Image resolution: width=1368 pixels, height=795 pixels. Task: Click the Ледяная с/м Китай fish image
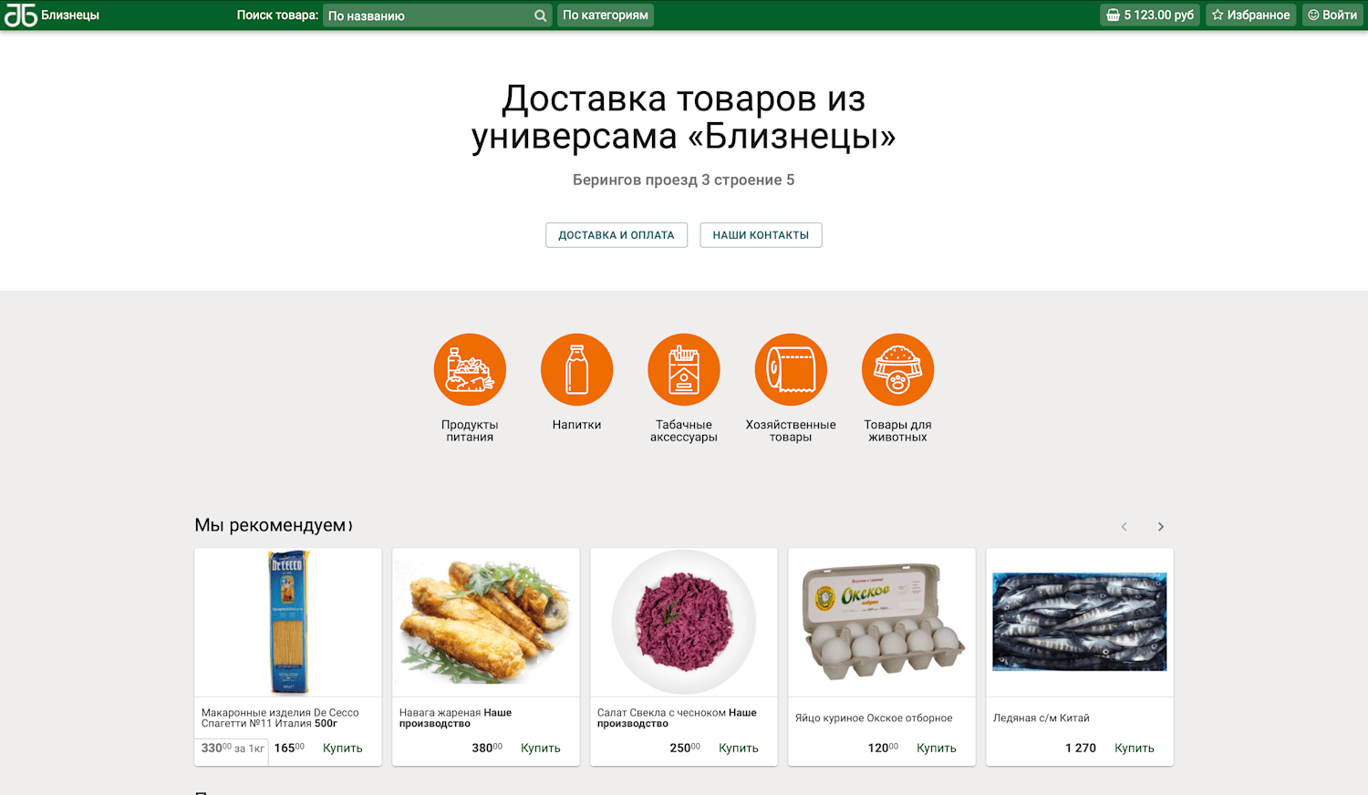click(x=1080, y=622)
